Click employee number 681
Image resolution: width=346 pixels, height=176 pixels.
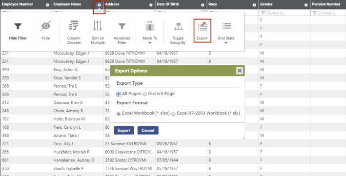[5, 160]
